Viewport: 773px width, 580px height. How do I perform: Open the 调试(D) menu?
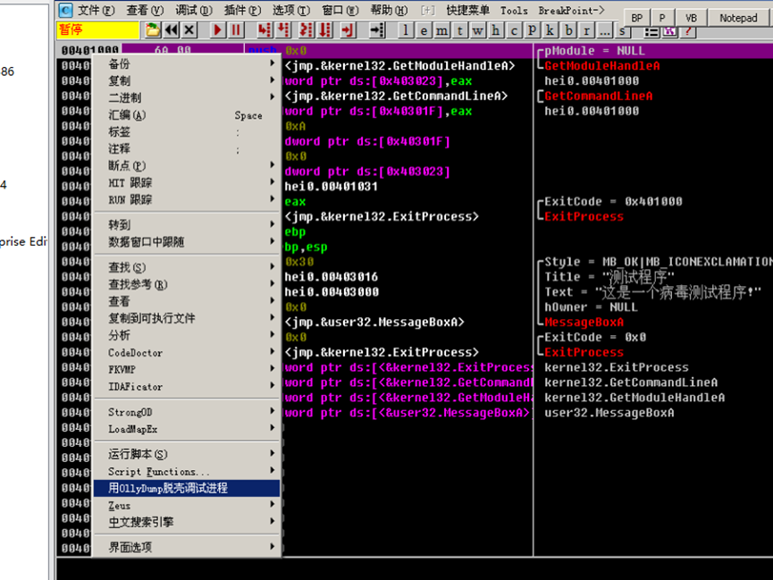point(193,10)
